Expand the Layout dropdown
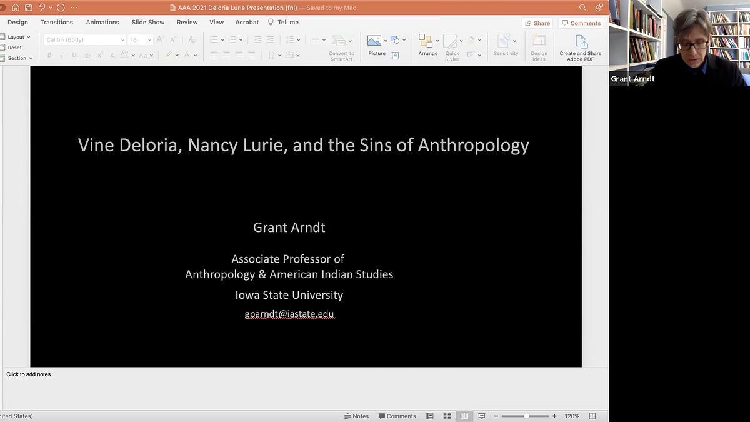 (17, 37)
